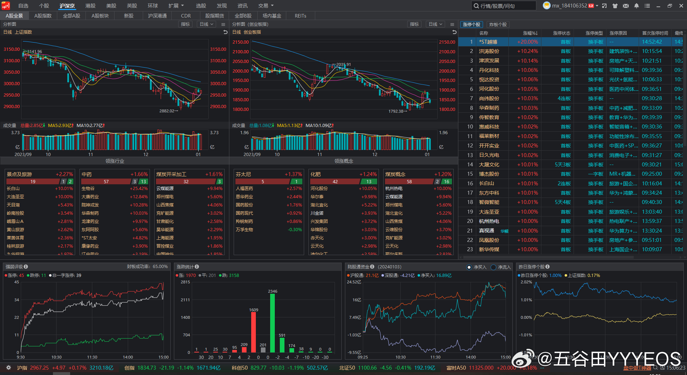Screen dimensions: 687x375
Task: Select the 净买入 radio button
Action: point(469,267)
